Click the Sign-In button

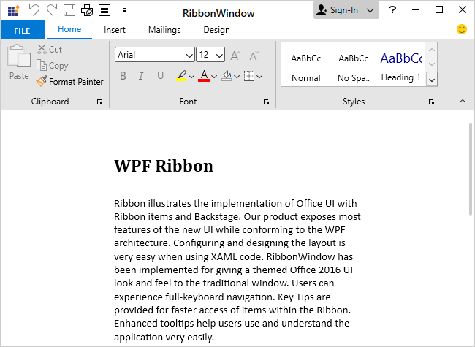[x=346, y=10]
